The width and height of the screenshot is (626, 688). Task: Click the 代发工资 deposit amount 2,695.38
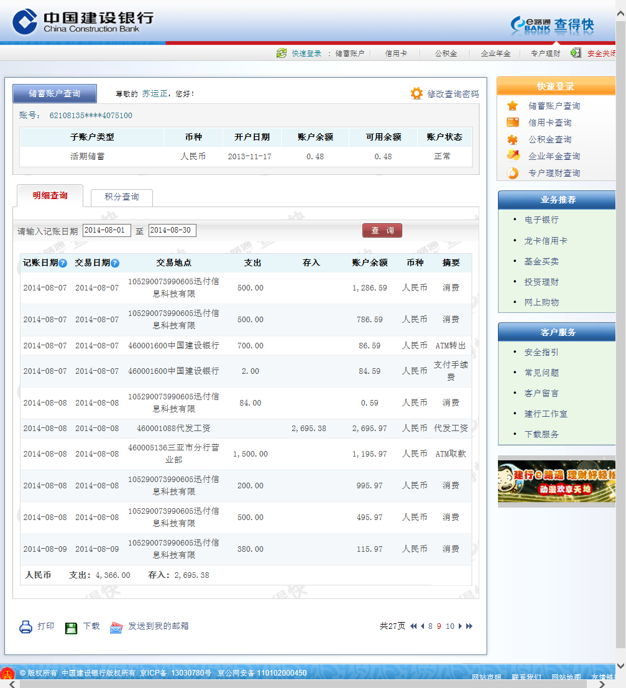coord(308,428)
